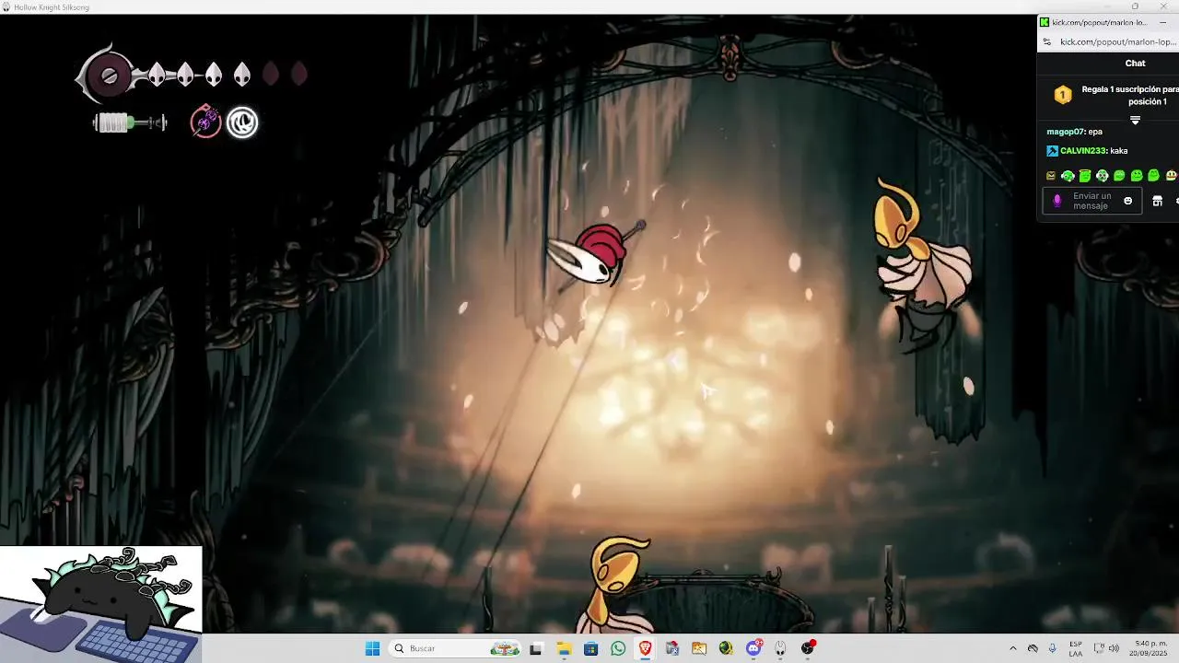Show hidden system tray icons

click(x=1013, y=648)
